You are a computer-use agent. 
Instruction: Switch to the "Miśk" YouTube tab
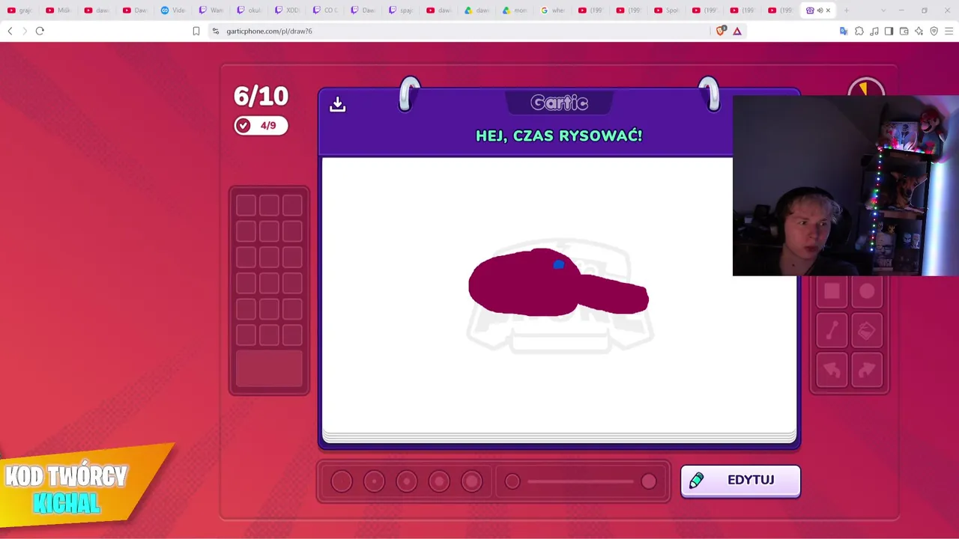click(58, 10)
